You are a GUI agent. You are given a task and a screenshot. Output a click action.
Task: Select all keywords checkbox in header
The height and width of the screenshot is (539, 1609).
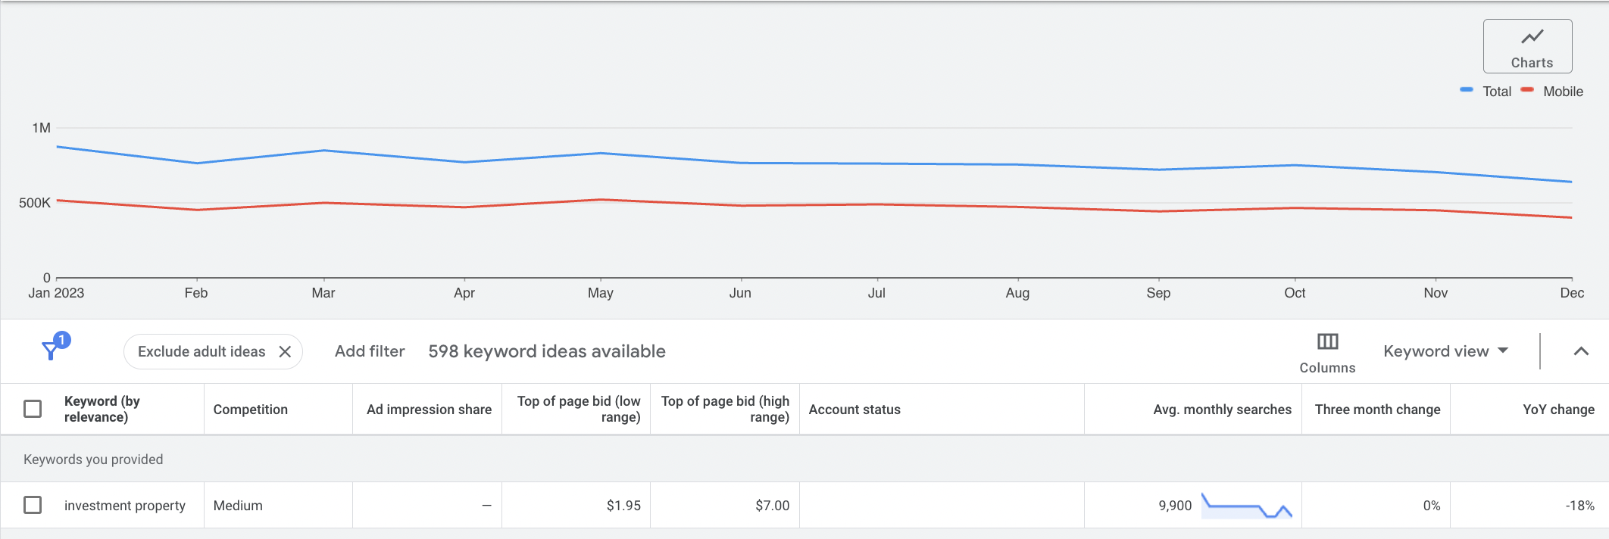[x=33, y=409]
